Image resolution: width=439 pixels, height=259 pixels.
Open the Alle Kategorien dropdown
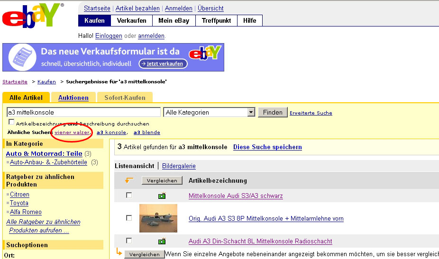click(209, 112)
